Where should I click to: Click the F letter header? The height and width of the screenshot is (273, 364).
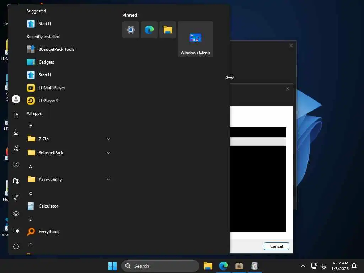(31, 245)
